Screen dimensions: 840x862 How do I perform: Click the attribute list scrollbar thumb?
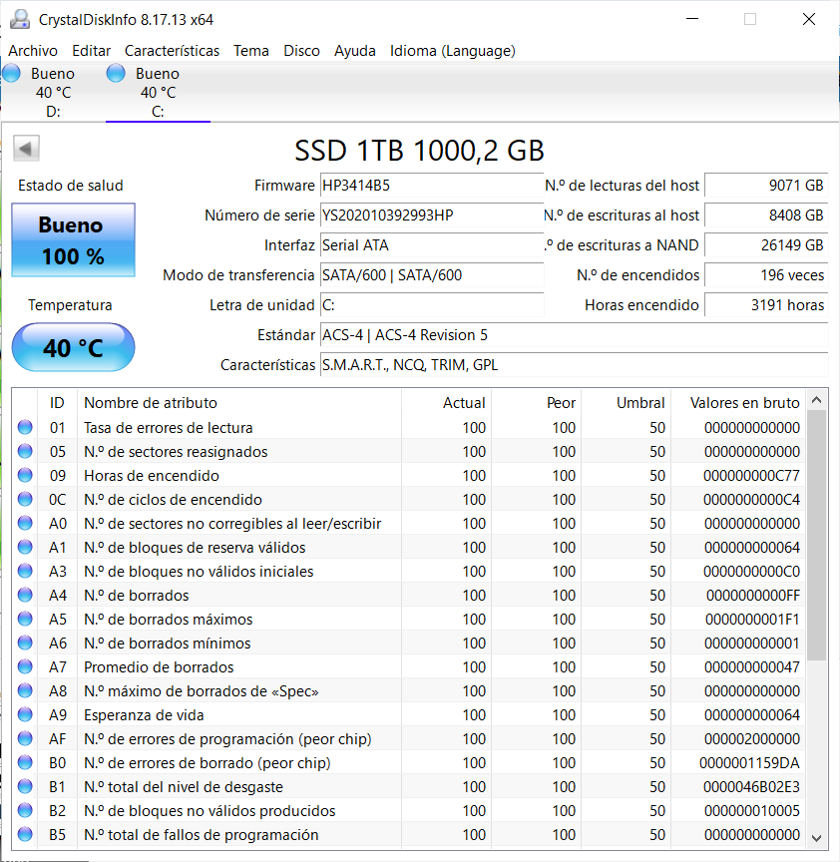[816, 534]
